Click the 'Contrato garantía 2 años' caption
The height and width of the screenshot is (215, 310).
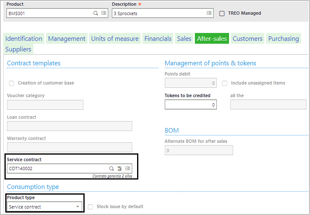[x=112, y=176]
